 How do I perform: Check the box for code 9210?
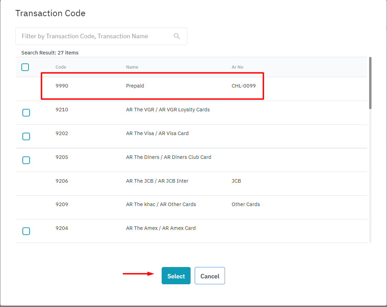click(26, 113)
